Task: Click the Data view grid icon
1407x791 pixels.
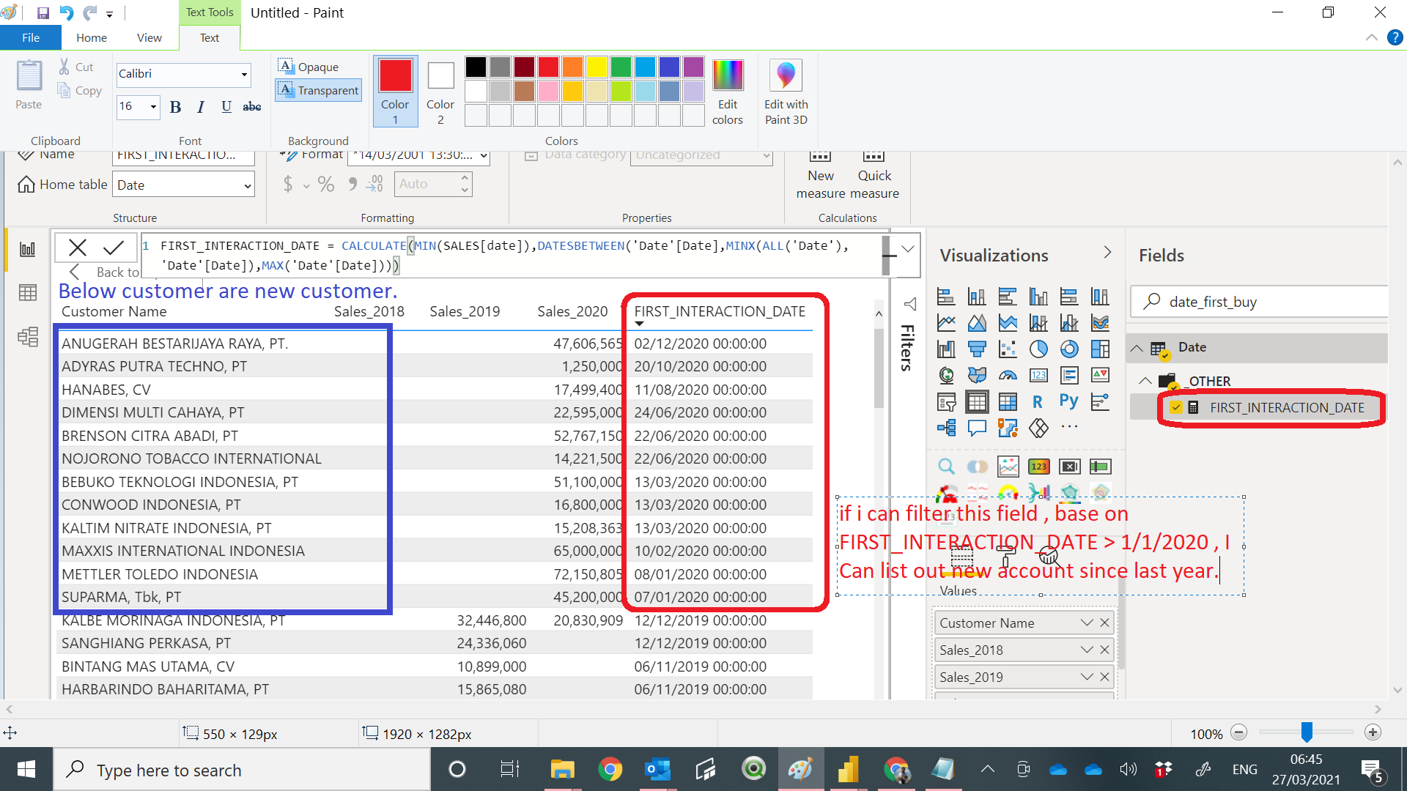Action: tap(28, 293)
